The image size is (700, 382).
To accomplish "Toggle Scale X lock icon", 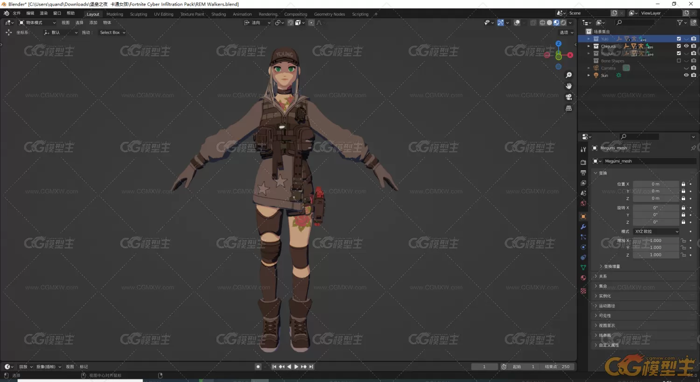I will [x=683, y=241].
